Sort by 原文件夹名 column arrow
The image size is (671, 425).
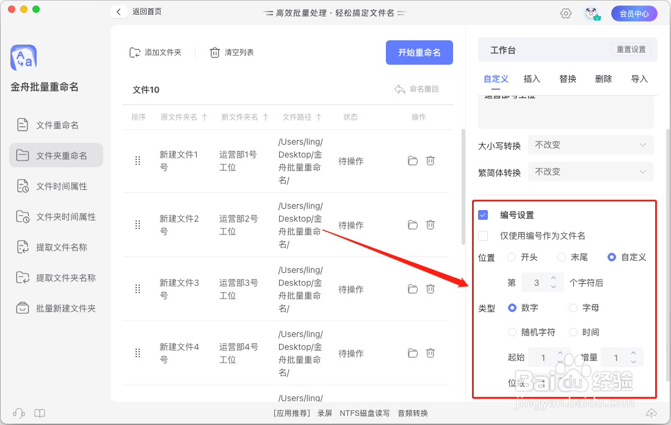tap(205, 117)
